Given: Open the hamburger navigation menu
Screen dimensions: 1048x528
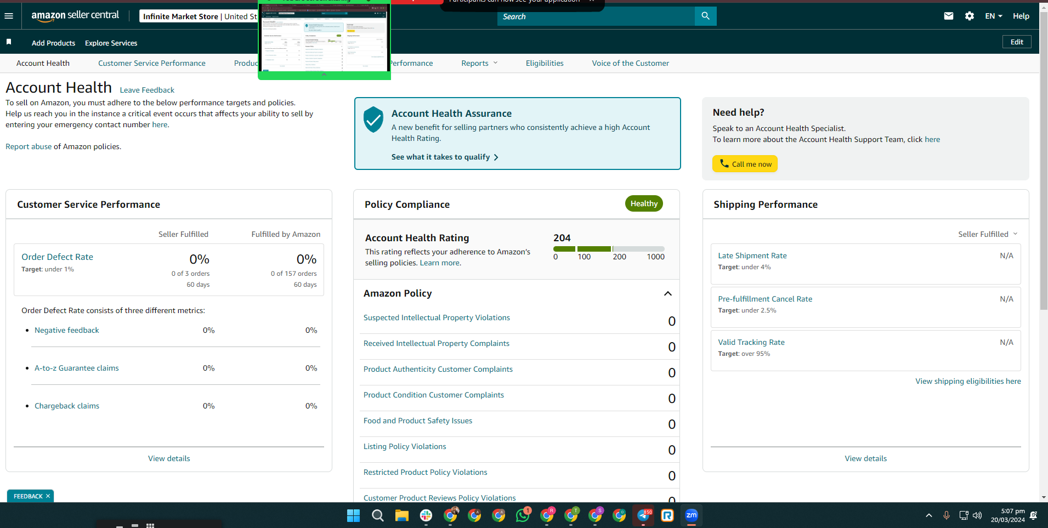Looking at the screenshot, I should point(9,16).
